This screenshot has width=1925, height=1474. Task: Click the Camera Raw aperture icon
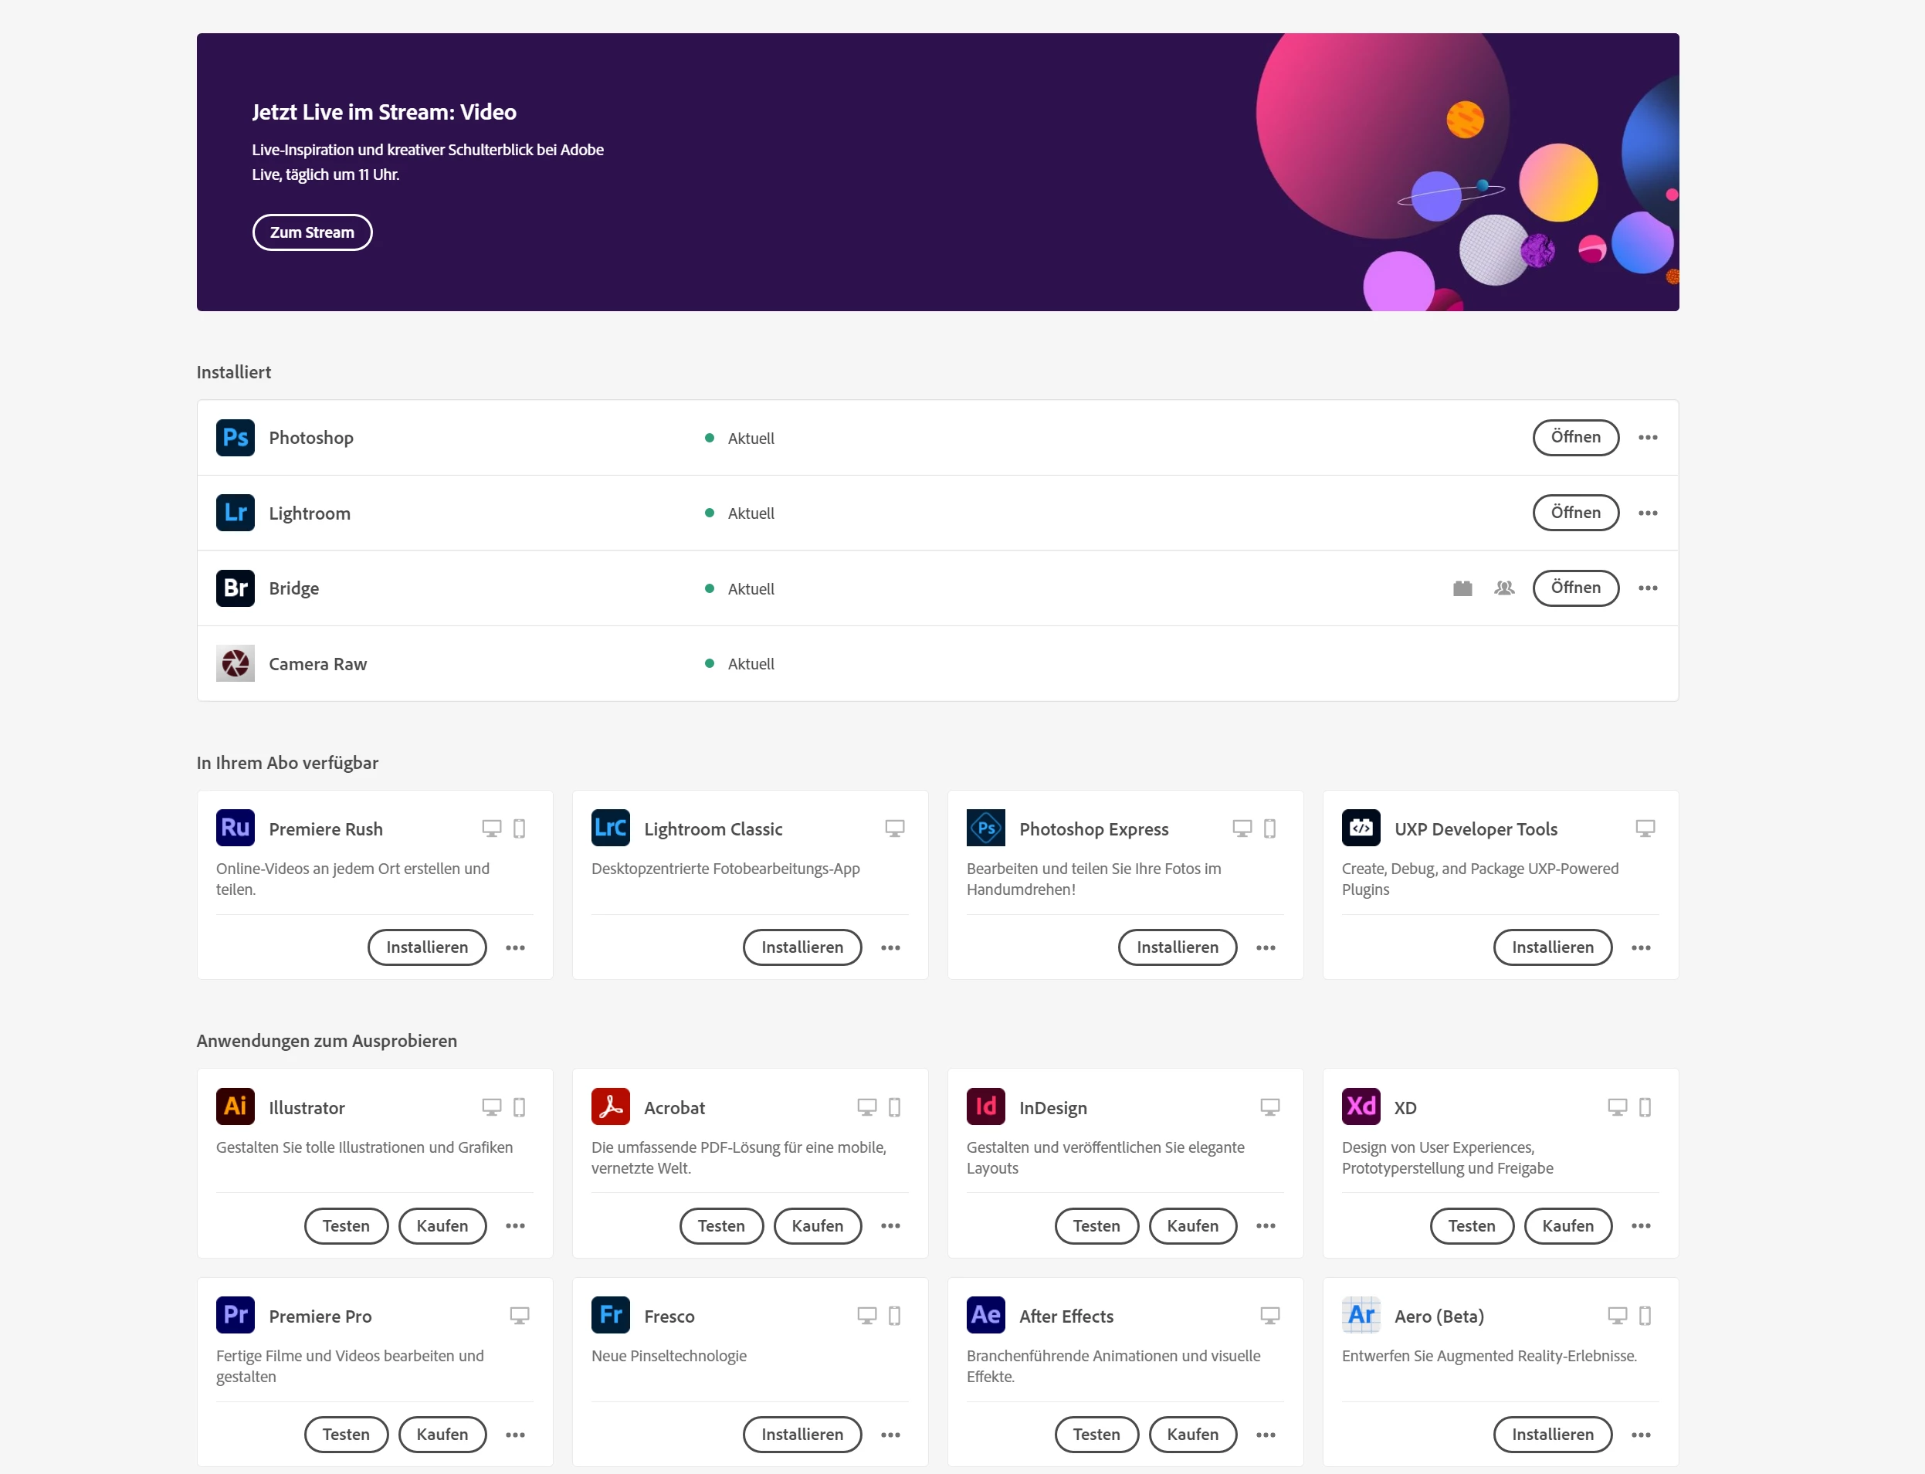[236, 664]
